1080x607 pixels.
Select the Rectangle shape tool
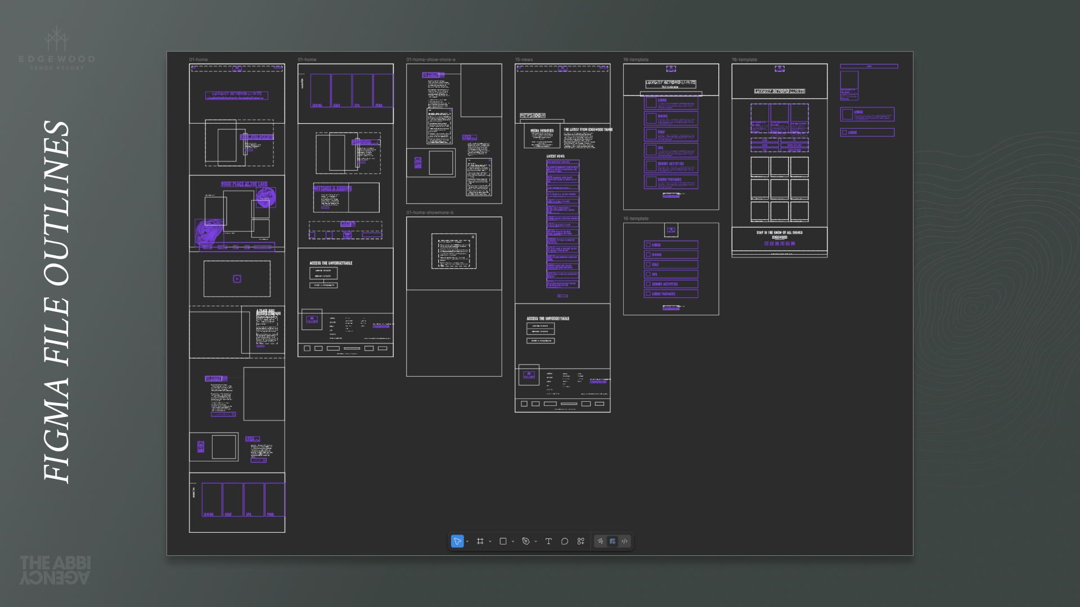click(503, 541)
